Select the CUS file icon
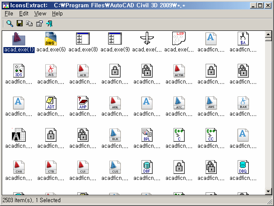 pos(115,167)
